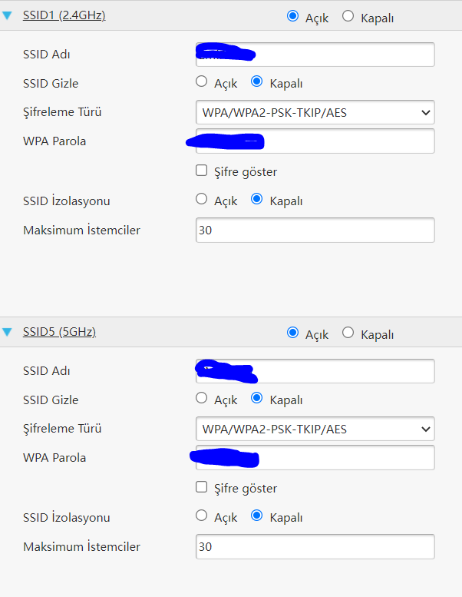
Task: Turn on SSID İzolasyonu for SSID5
Action: (202, 516)
